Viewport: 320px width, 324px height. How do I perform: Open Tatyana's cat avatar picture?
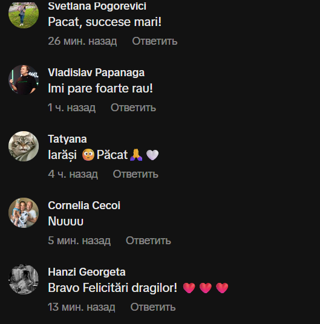click(24, 146)
